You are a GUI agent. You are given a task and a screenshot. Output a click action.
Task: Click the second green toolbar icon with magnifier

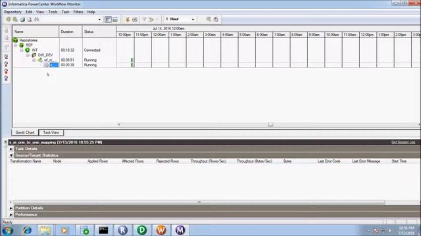coord(15,19)
